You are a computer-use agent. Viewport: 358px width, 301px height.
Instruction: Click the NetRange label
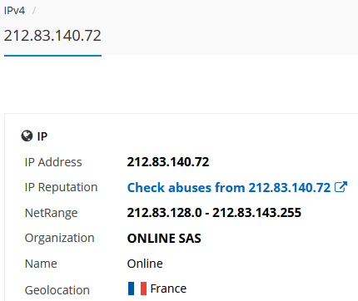point(51,213)
